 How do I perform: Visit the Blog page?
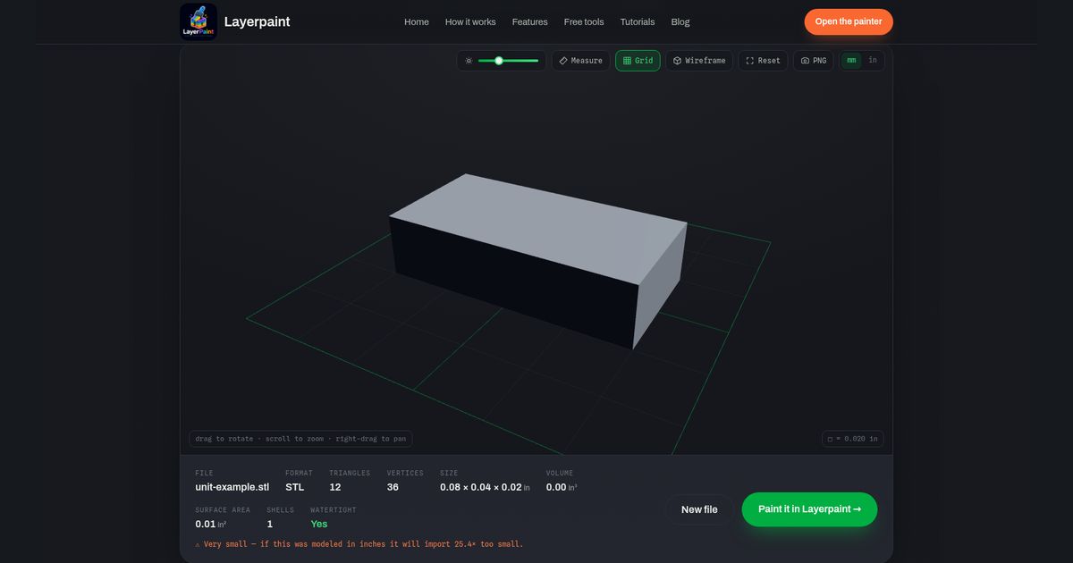point(680,21)
